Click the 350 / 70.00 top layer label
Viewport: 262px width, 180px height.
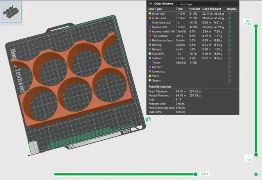pyautogui.click(x=248, y=23)
